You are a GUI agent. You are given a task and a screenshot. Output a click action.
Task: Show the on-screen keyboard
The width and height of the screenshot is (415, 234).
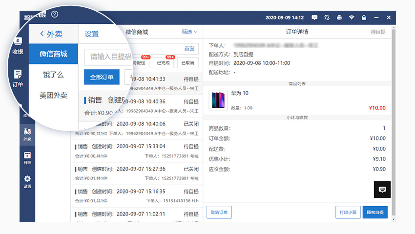(x=382, y=189)
